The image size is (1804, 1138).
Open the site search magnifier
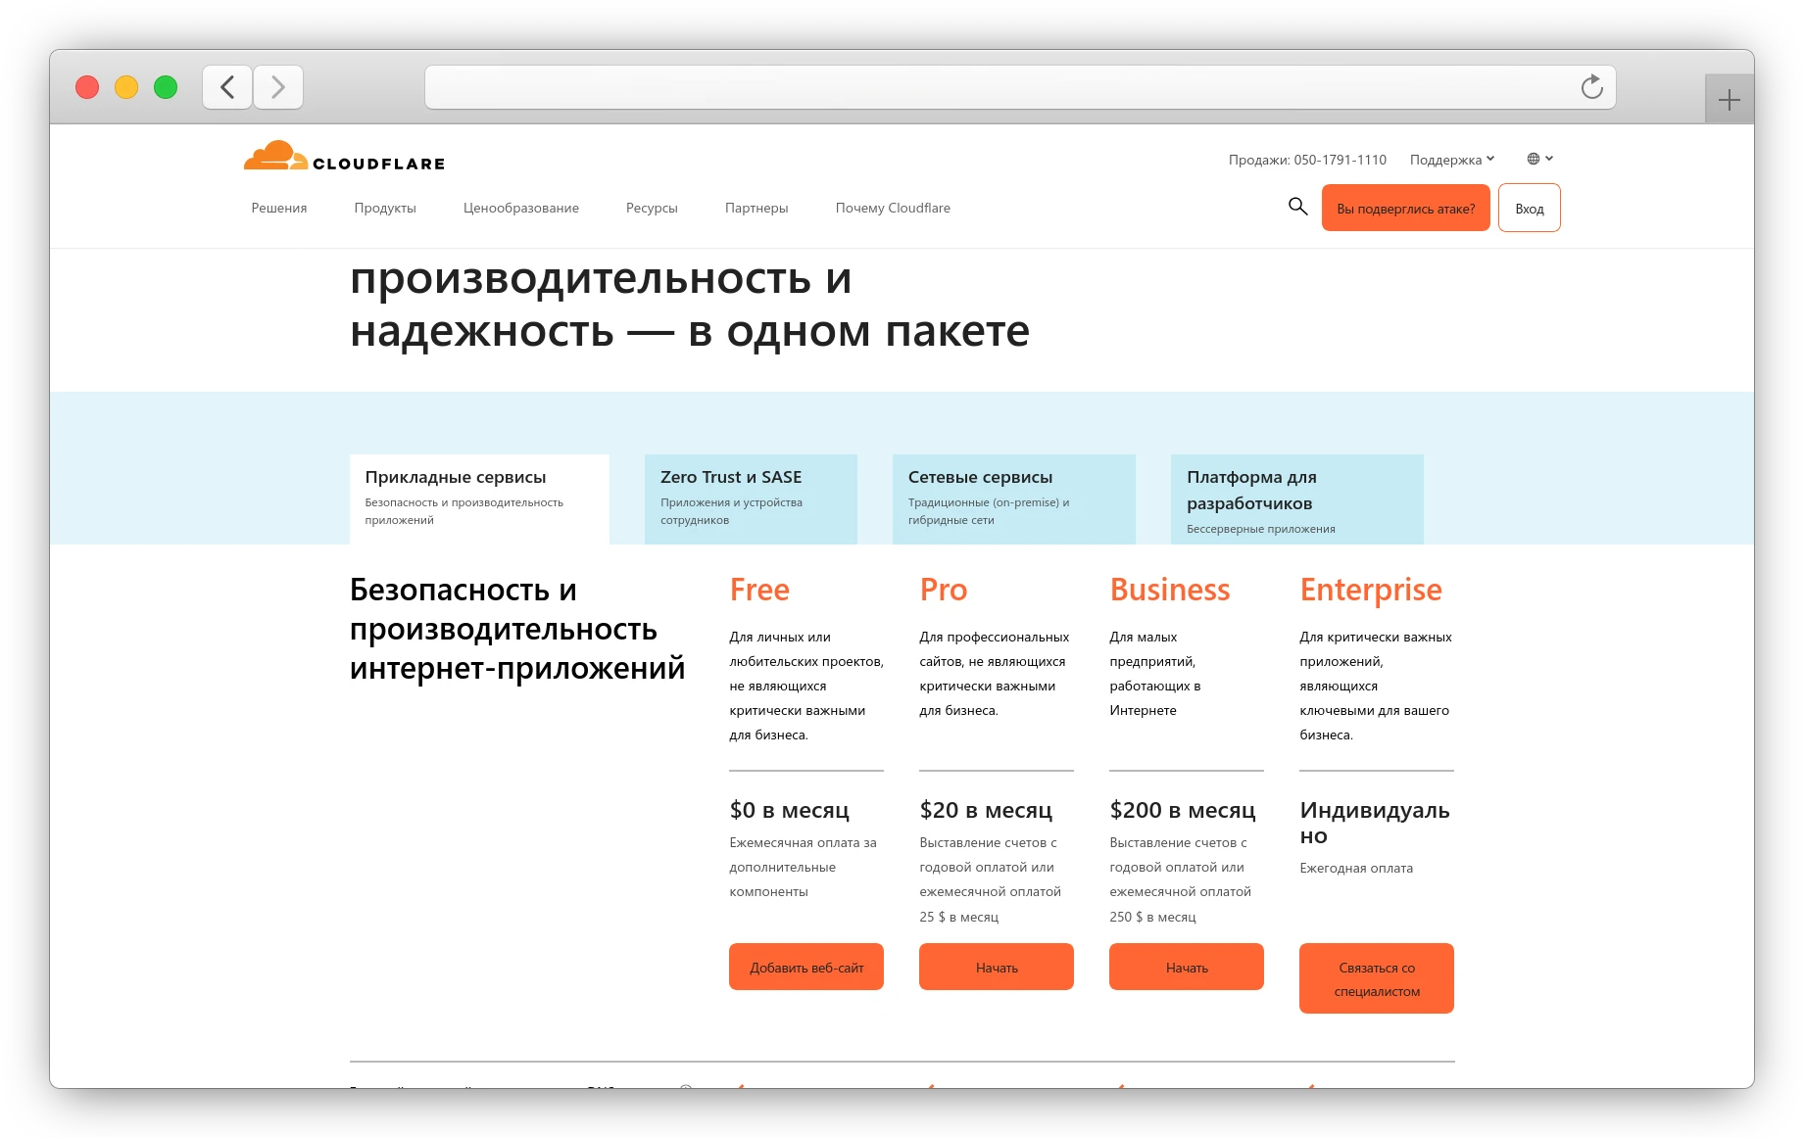[x=1297, y=207]
